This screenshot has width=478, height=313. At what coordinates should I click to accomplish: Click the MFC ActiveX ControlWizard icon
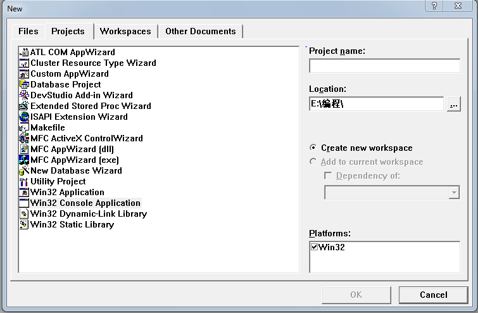pos(25,139)
